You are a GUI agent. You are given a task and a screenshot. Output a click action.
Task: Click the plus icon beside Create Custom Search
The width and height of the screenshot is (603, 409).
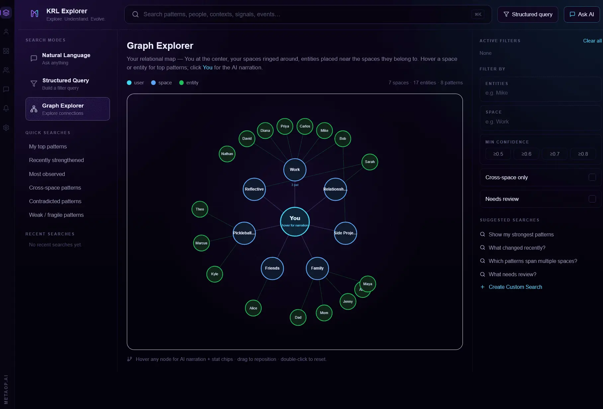pos(482,287)
